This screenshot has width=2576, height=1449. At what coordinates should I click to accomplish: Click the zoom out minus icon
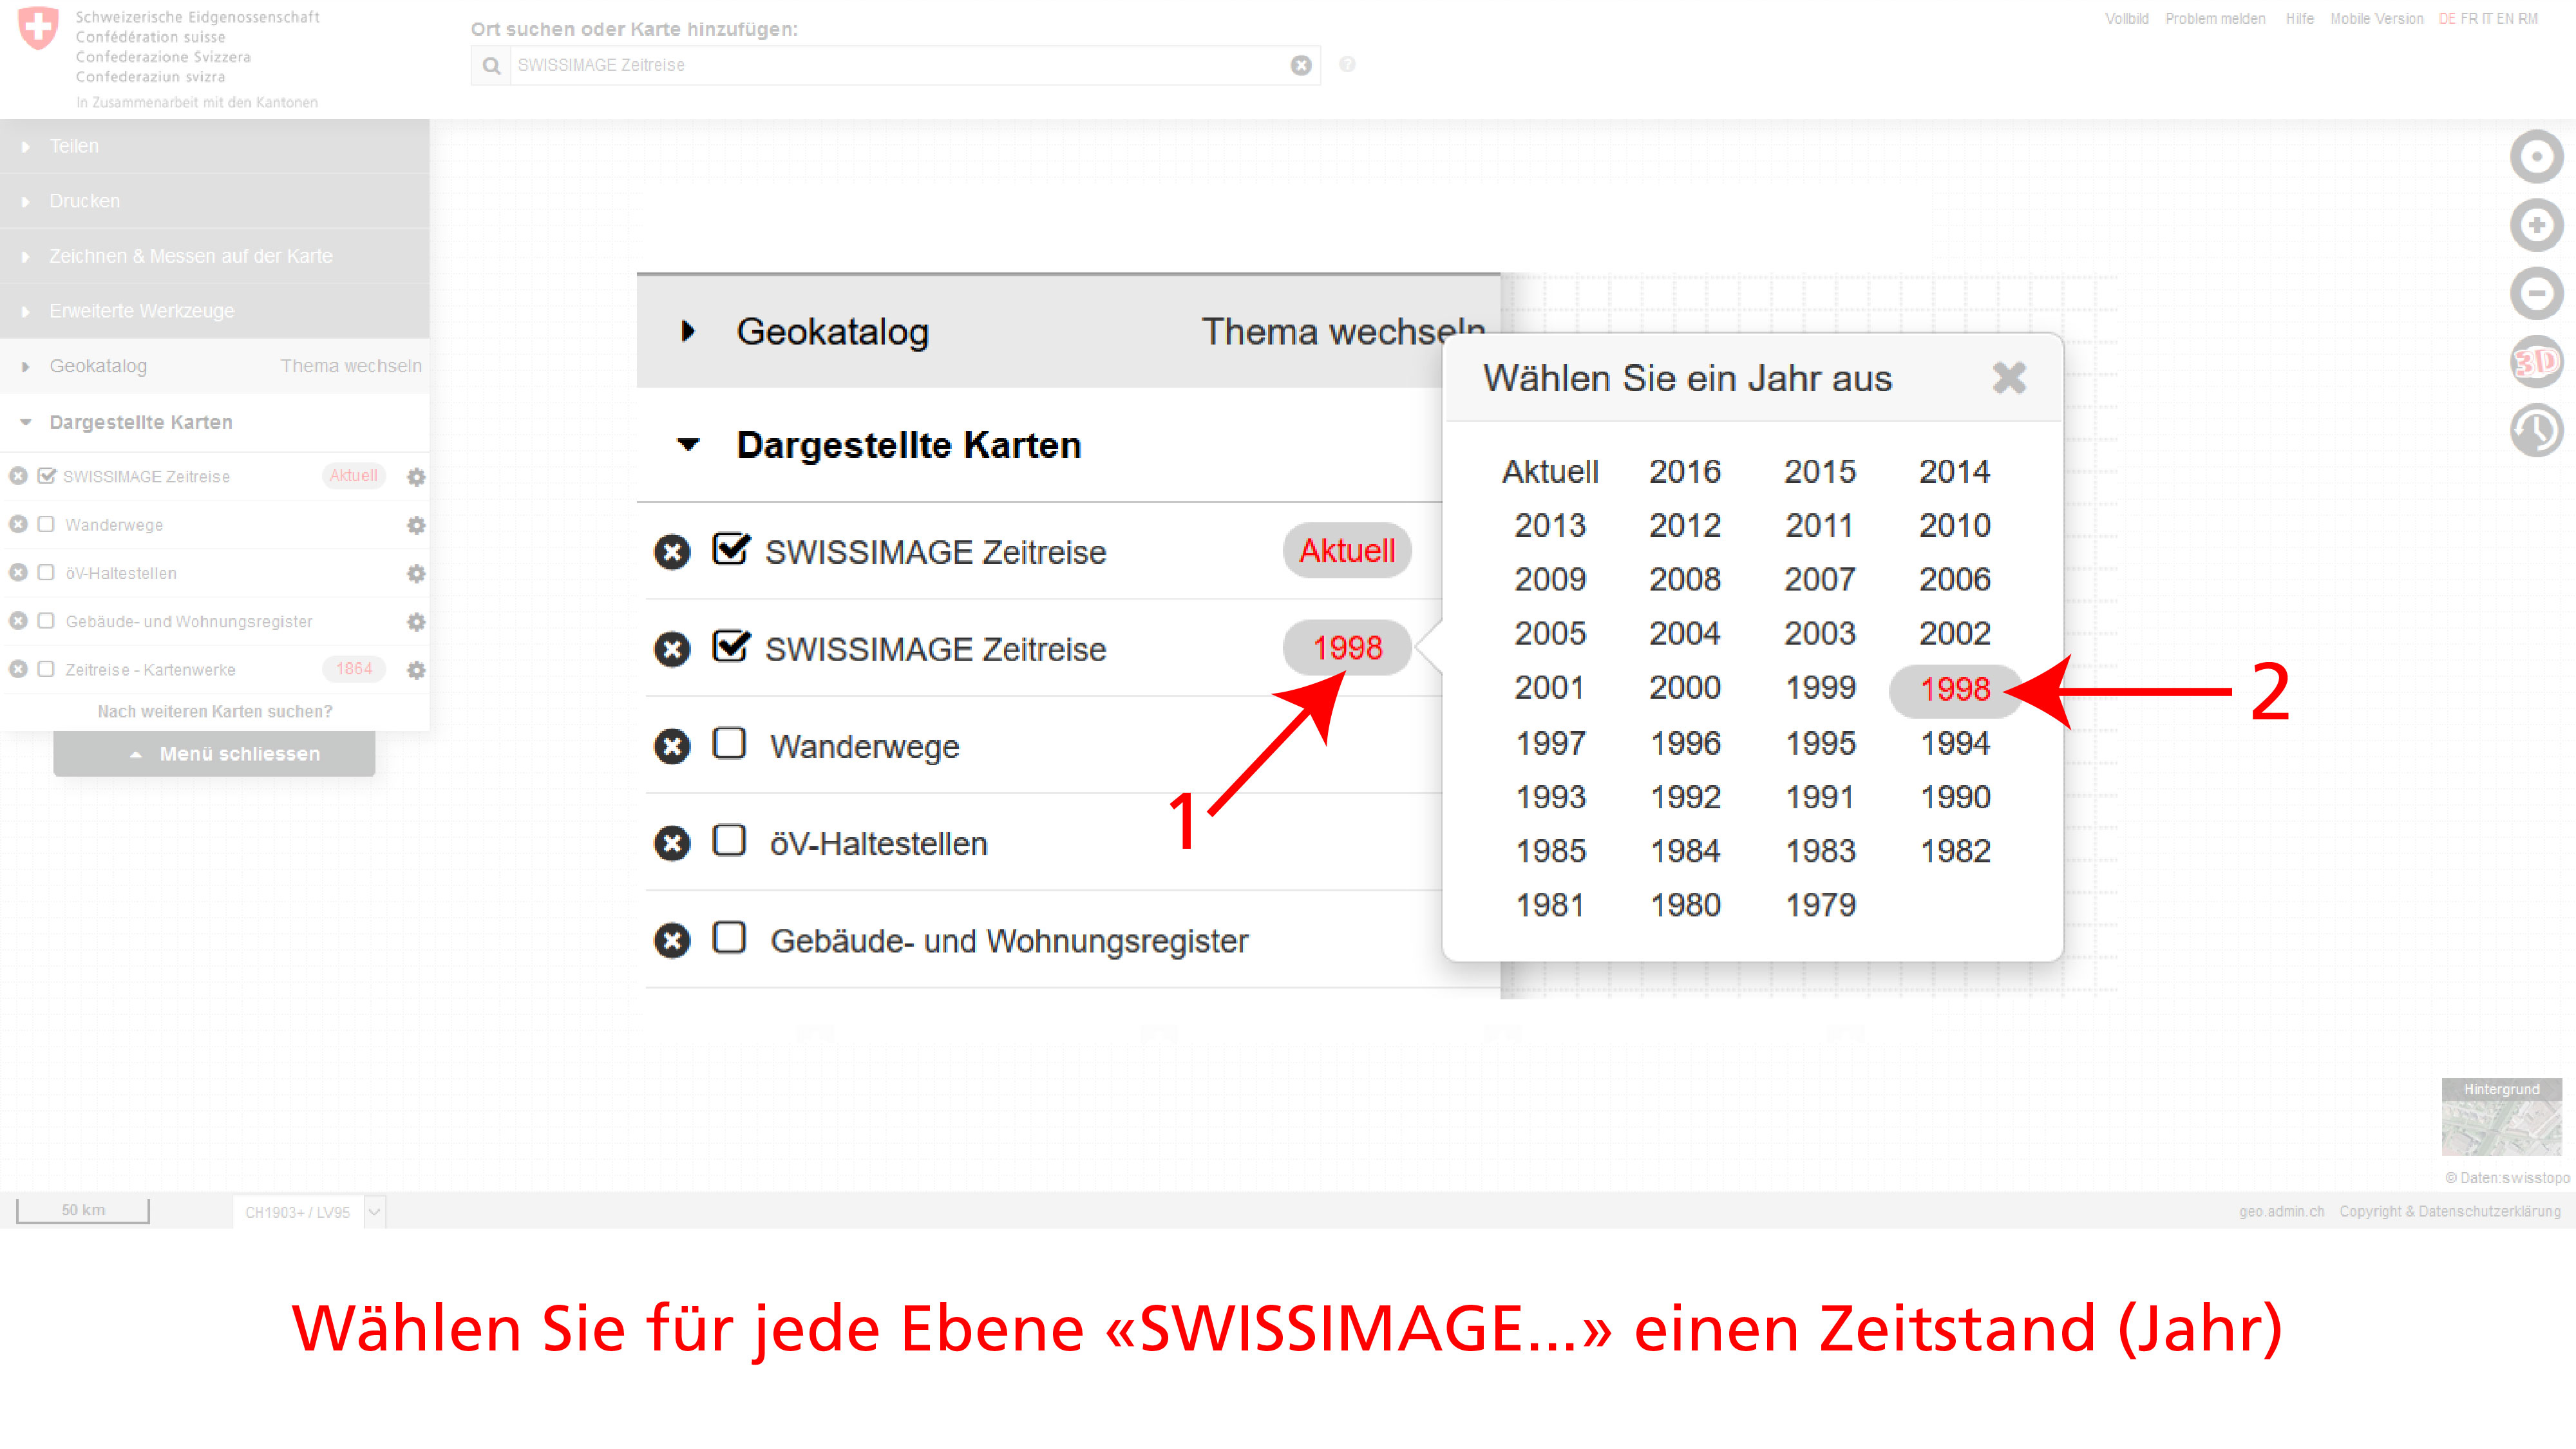pyautogui.click(x=2536, y=293)
